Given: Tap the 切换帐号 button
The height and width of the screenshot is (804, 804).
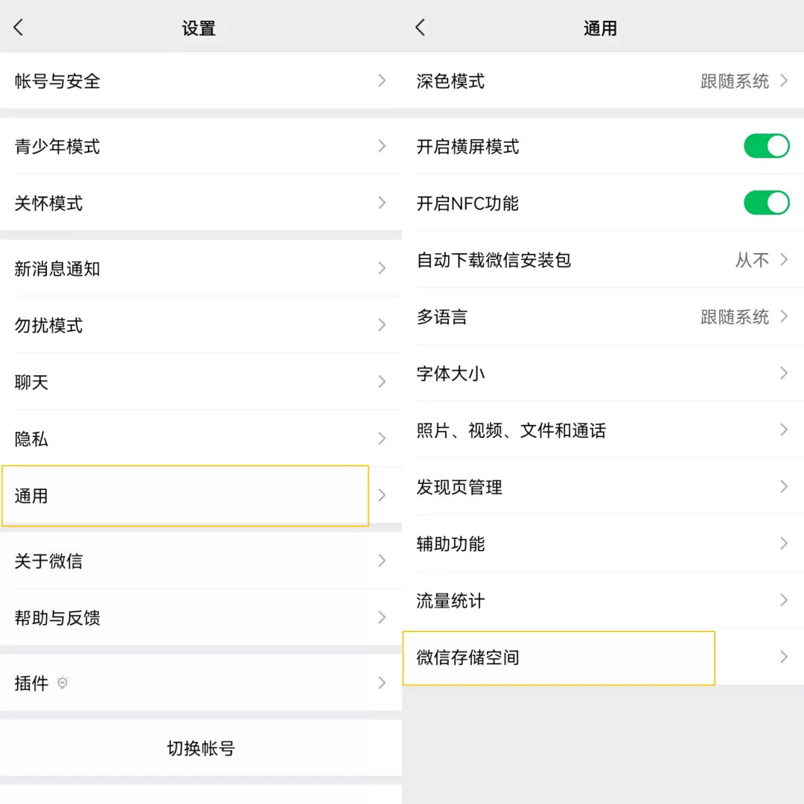Looking at the screenshot, I should pyautogui.click(x=201, y=748).
